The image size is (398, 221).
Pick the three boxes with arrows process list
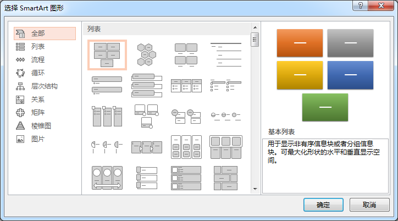click(147, 147)
